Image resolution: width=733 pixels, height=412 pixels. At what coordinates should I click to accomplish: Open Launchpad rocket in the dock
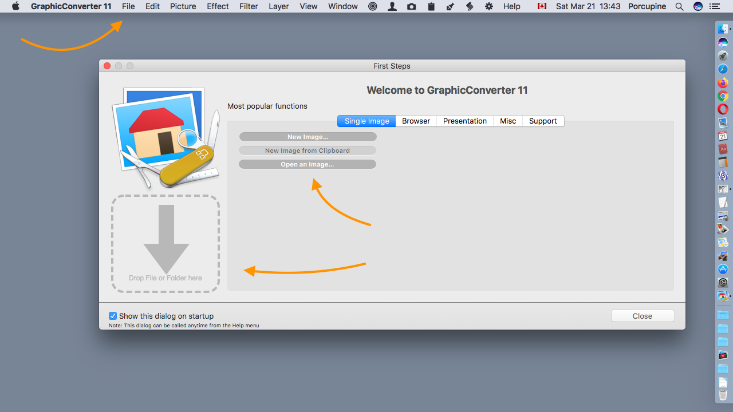point(723,56)
